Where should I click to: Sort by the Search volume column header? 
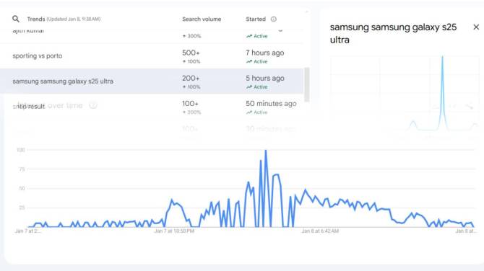(202, 19)
